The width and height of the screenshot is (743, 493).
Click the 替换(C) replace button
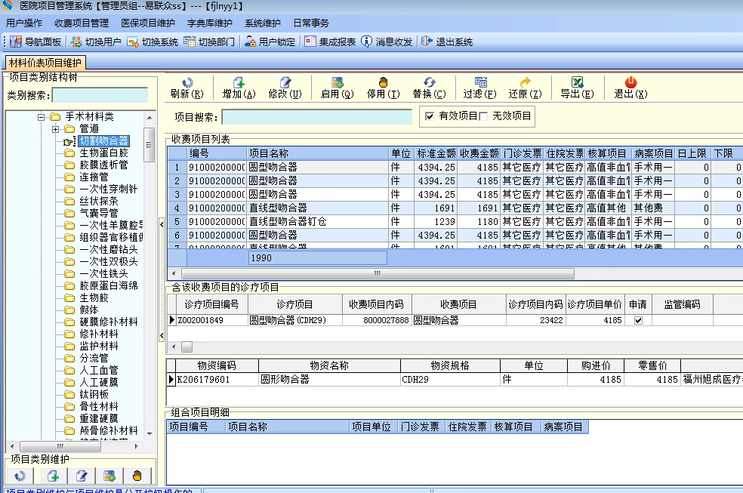430,88
